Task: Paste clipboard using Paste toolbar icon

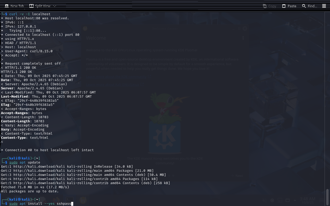Action: [289, 6]
